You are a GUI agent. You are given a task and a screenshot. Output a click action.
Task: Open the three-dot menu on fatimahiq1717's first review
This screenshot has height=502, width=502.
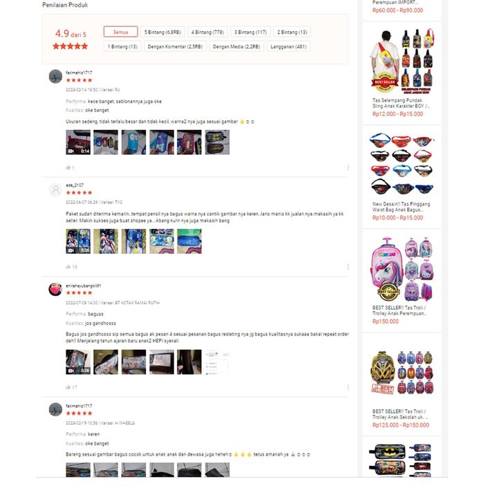[348, 167]
